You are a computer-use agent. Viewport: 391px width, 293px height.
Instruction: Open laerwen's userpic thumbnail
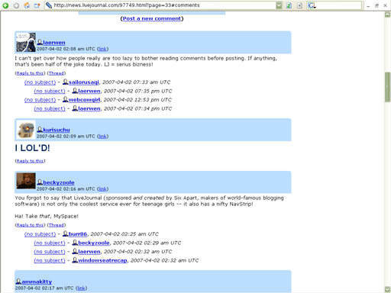26,42
